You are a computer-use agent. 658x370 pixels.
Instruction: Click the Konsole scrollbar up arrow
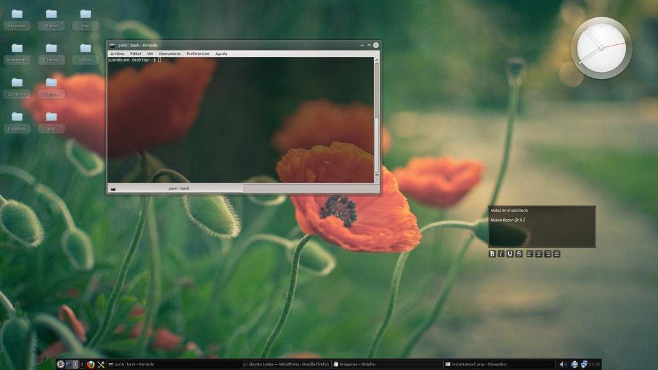pyautogui.click(x=377, y=60)
